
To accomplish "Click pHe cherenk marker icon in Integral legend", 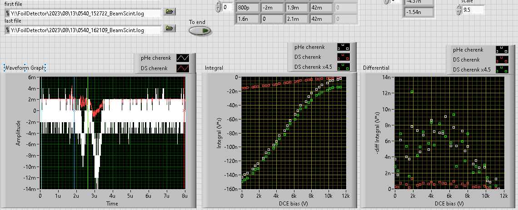I will (x=344, y=47).
